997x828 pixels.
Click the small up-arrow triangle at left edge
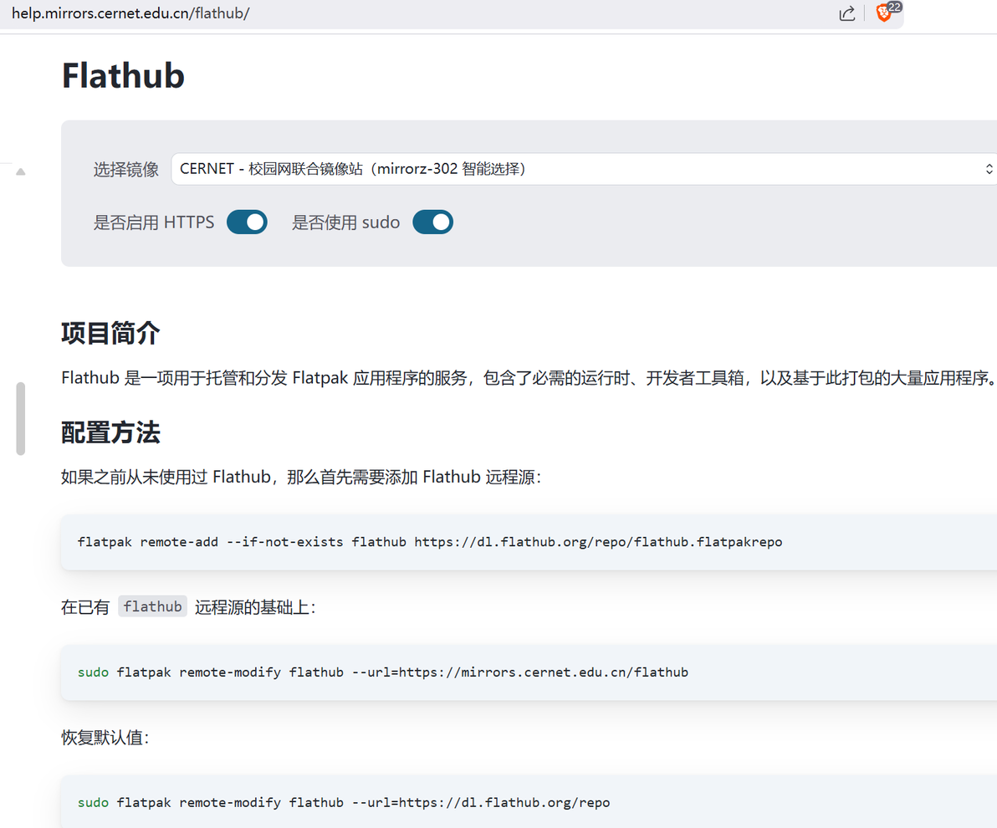(x=20, y=171)
